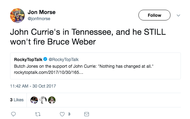
Task: Open the rockytoptalk.com article link
Action: [x=48, y=72]
